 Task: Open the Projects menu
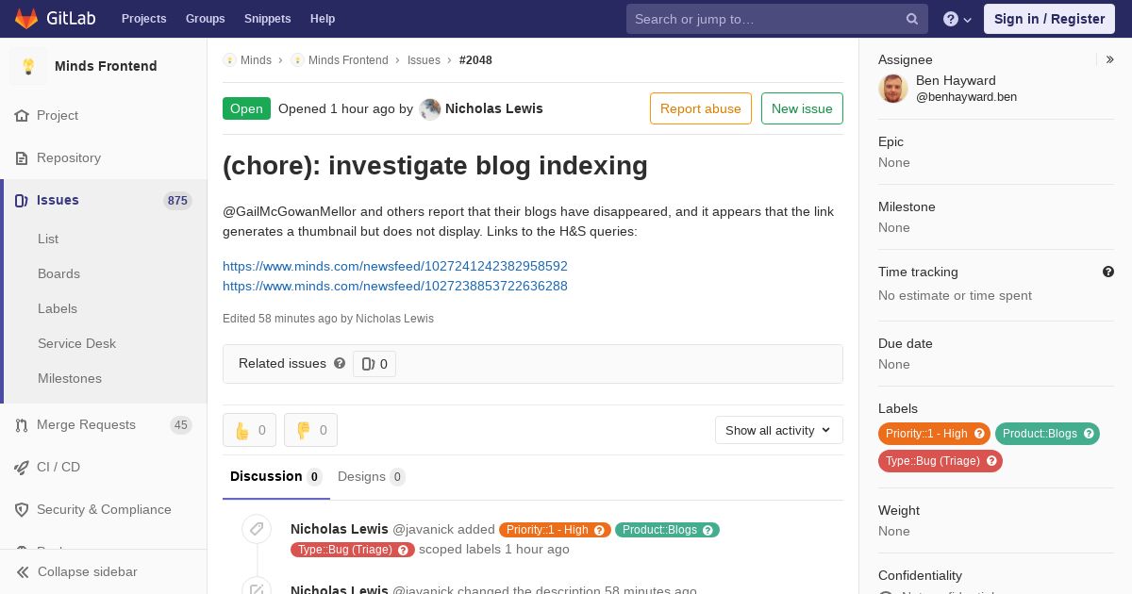143,19
